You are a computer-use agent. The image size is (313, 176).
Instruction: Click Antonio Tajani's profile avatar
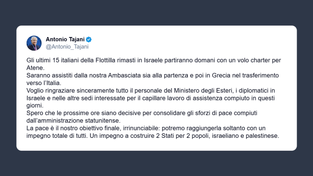[x=34, y=43]
